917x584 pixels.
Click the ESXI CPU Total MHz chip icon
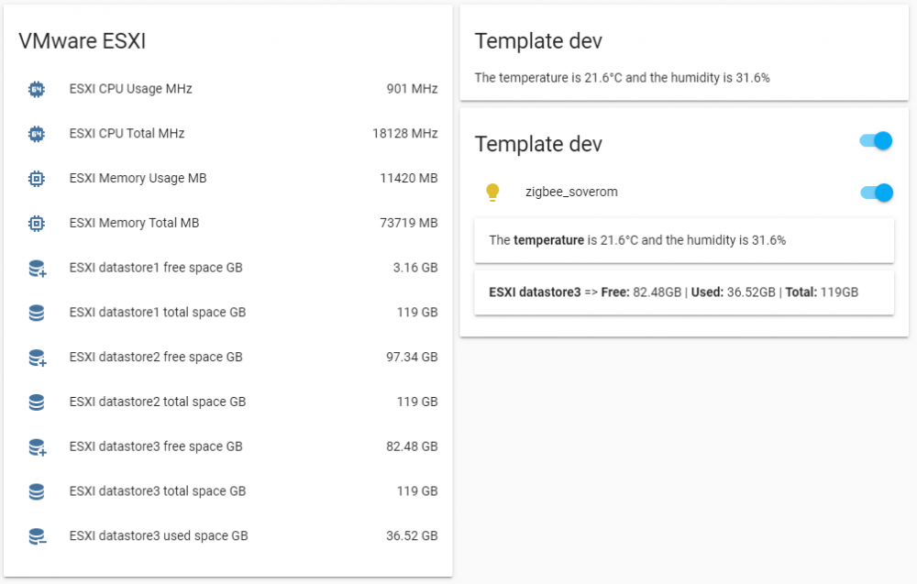point(36,134)
